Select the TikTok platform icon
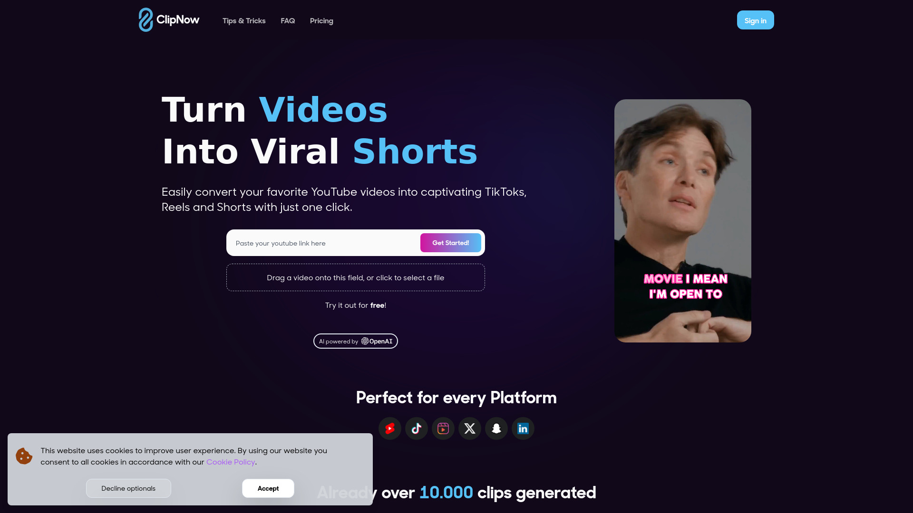 [x=417, y=428]
